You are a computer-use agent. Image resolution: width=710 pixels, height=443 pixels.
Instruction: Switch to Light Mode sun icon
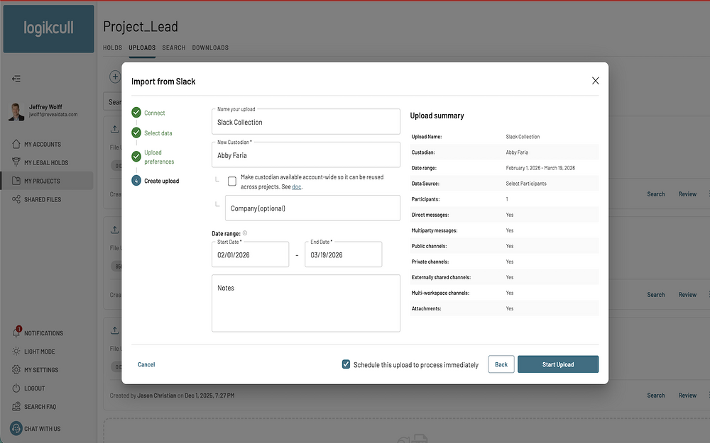point(16,352)
